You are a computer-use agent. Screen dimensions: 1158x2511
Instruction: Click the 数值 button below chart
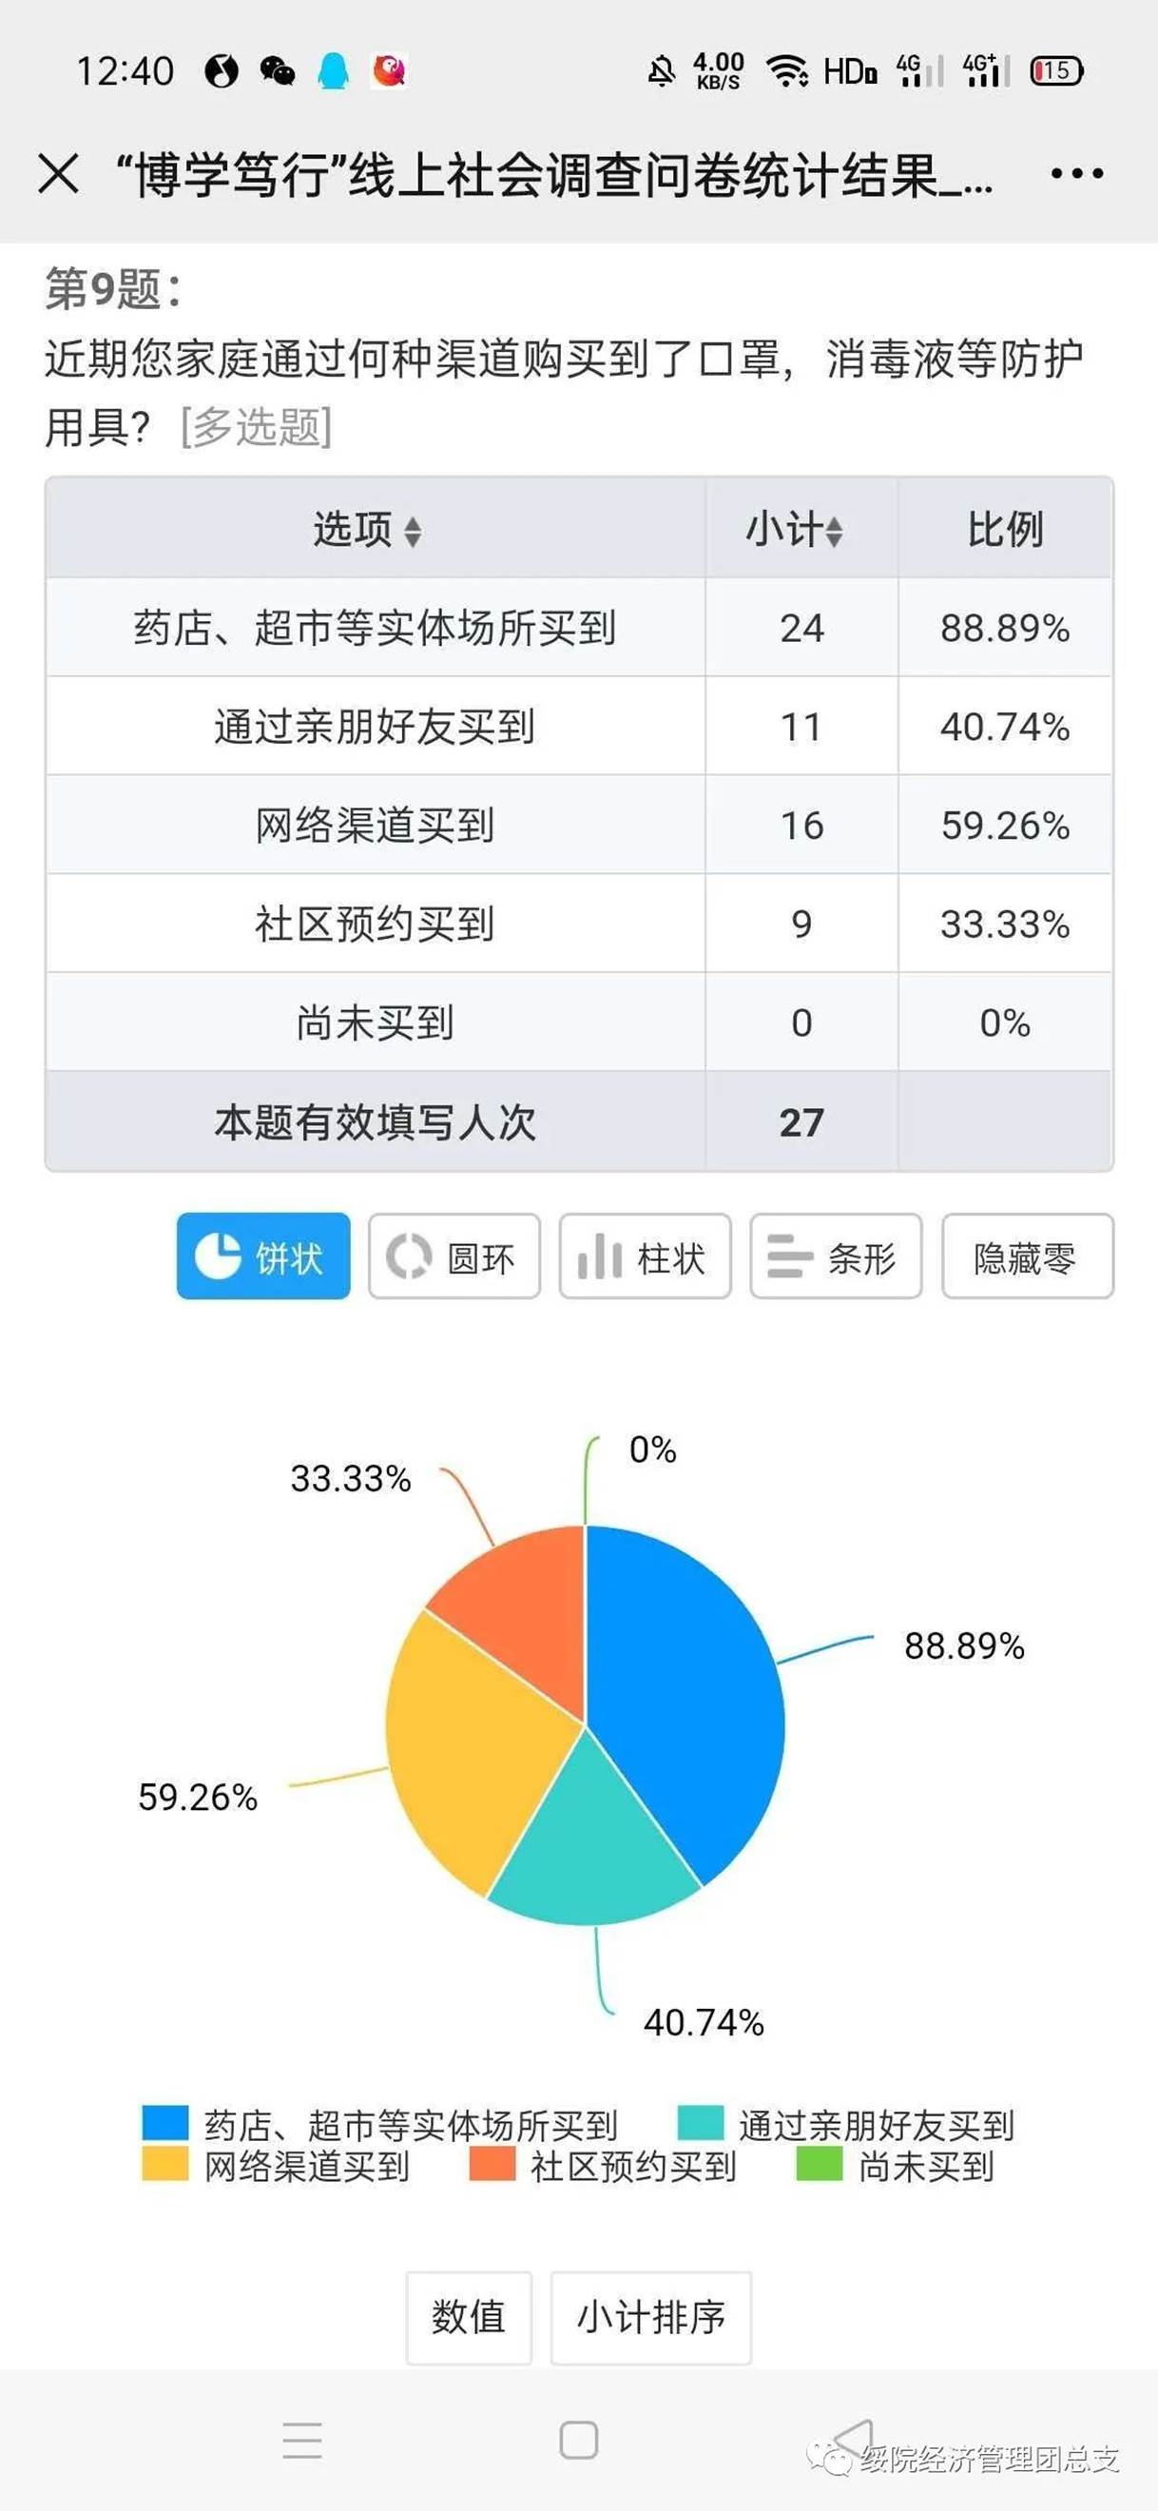coord(469,2317)
